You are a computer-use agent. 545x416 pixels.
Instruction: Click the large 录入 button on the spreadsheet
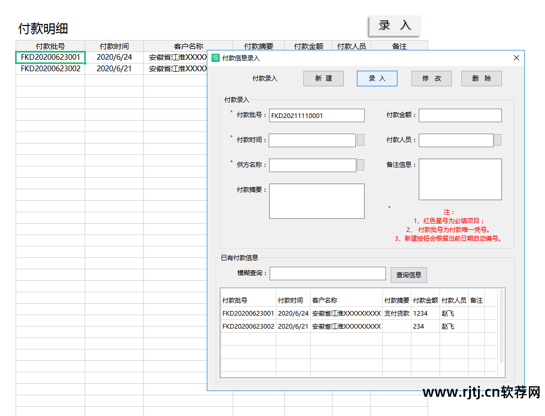(x=394, y=25)
